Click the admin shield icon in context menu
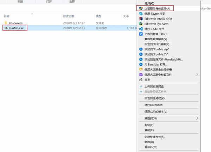Screen dimensions: 211x152 [x=141, y=8]
